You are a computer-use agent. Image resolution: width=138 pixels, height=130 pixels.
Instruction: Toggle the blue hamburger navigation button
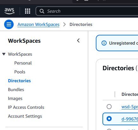[x=9, y=24]
